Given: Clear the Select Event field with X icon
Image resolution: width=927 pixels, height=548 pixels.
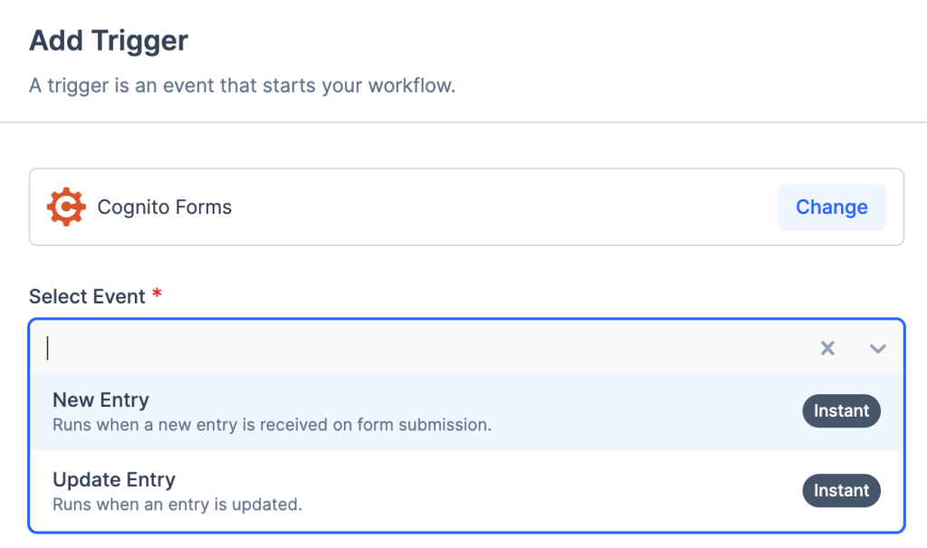Looking at the screenshot, I should pos(827,348).
